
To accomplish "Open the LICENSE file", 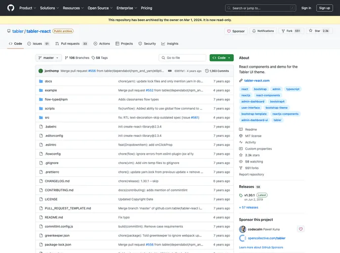I will point(51,199).
